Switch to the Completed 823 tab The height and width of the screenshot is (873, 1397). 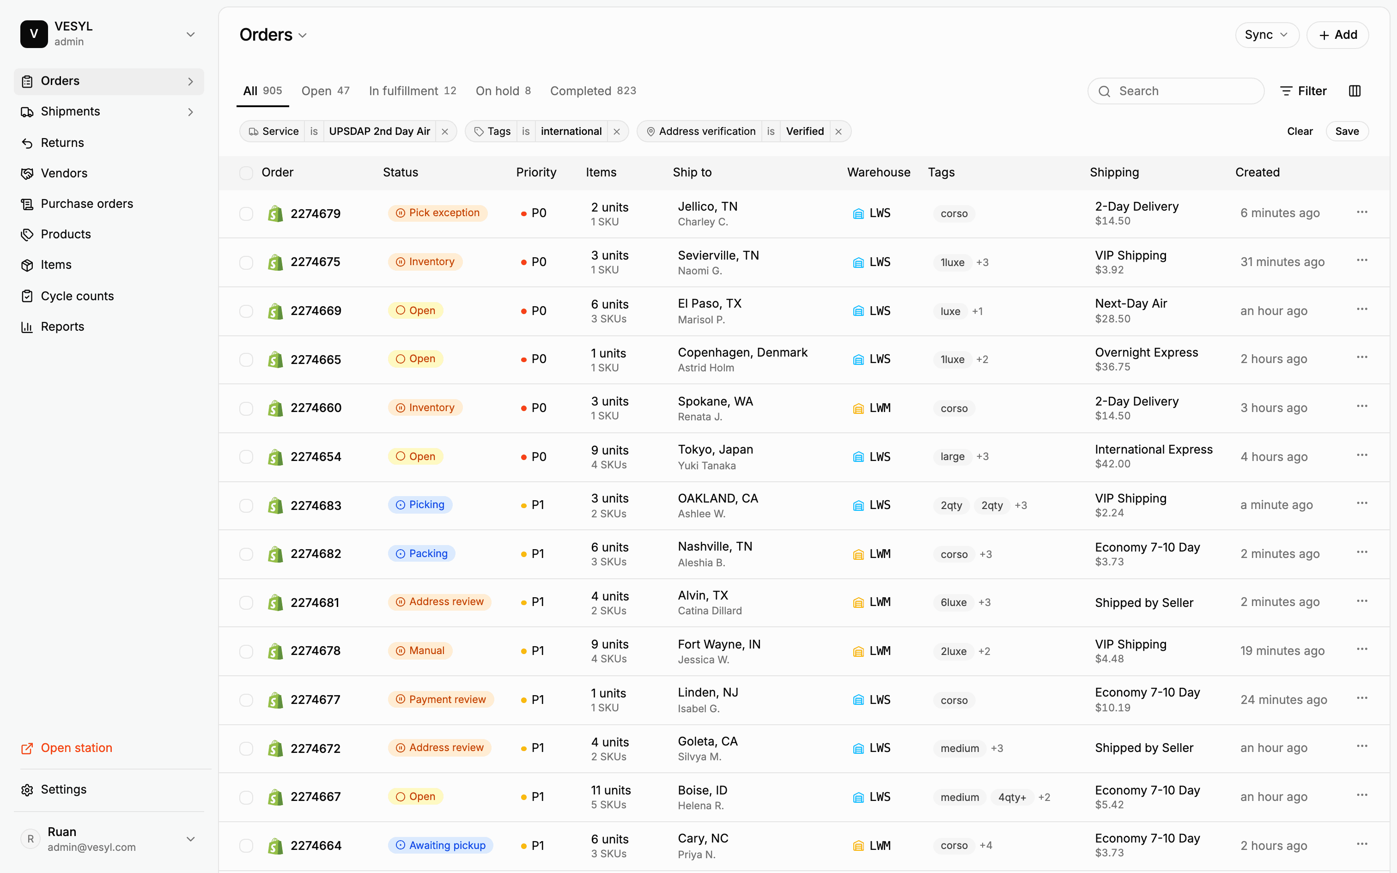(x=593, y=91)
